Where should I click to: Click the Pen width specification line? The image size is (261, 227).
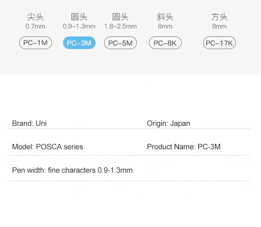(72, 170)
